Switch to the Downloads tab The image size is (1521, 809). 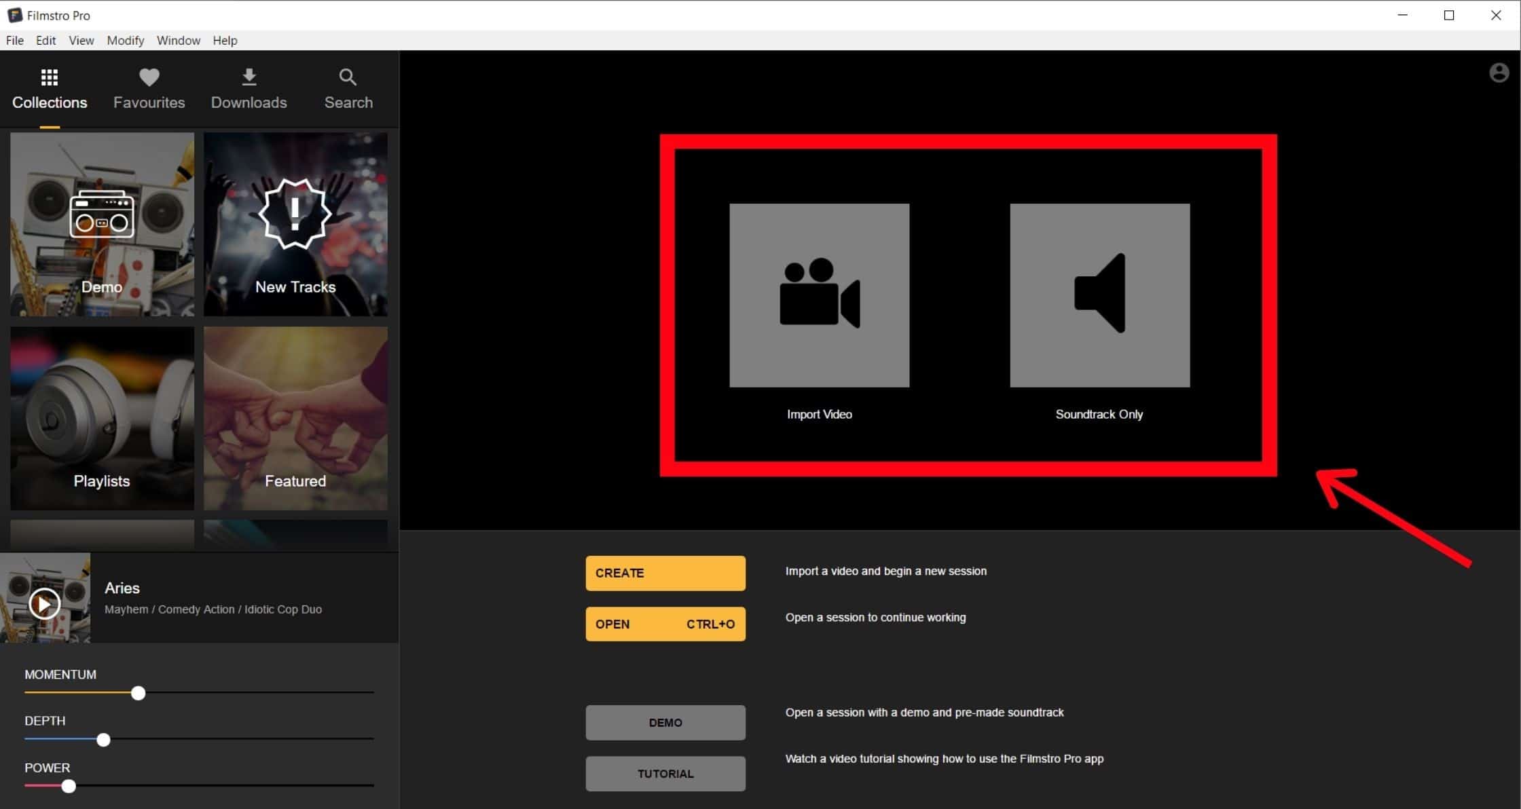[249, 89]
